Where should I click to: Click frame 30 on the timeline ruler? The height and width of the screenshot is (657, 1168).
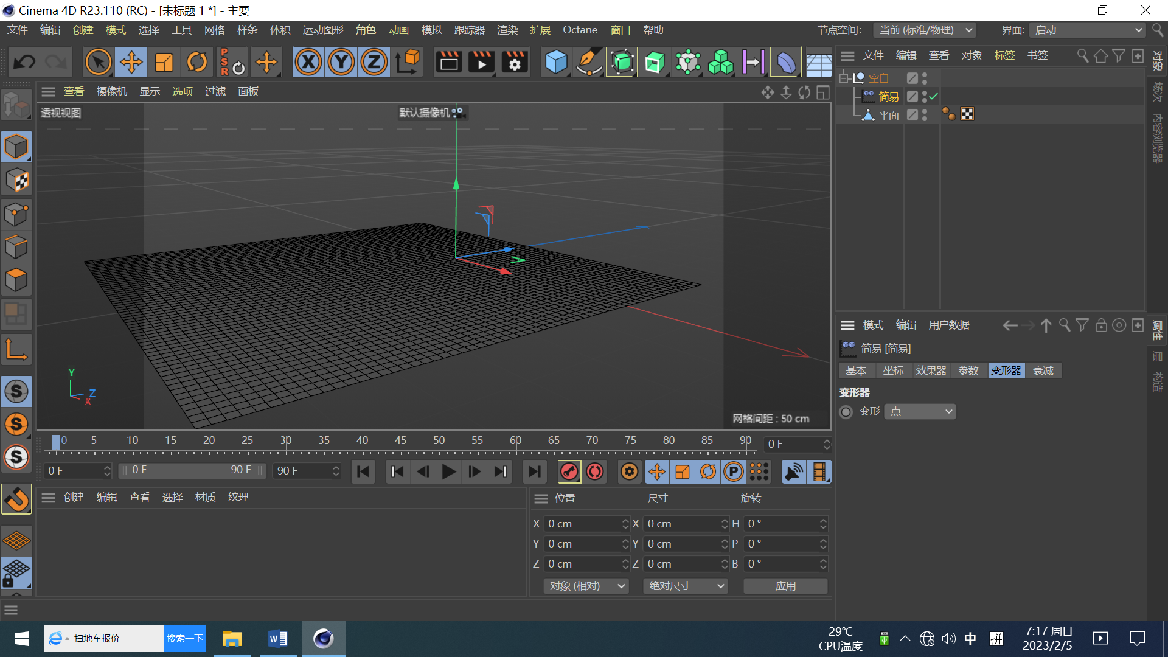click(x=285, y=440)
